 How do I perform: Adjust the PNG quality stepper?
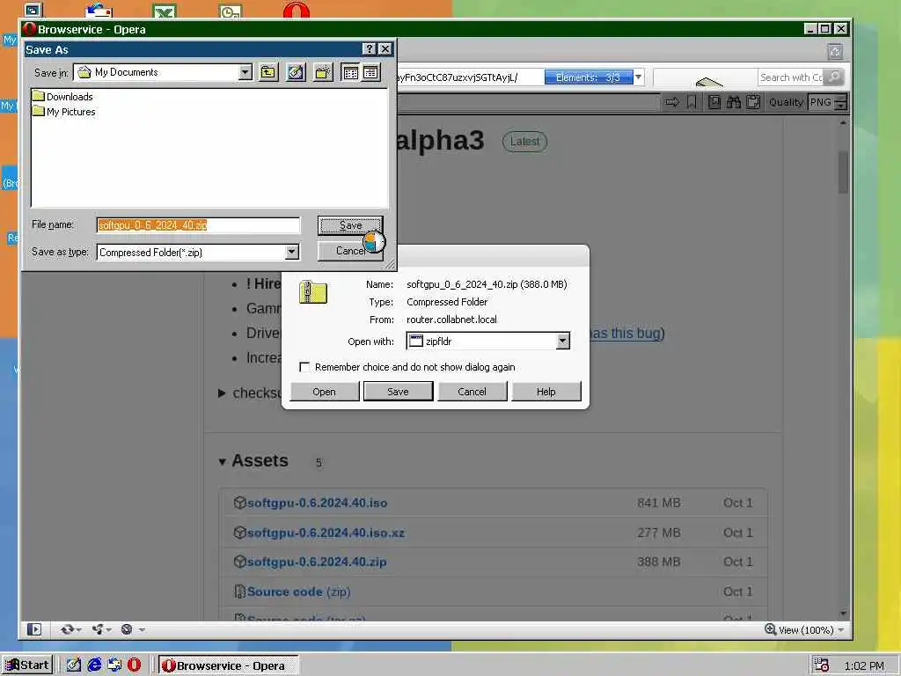point(840,103)
